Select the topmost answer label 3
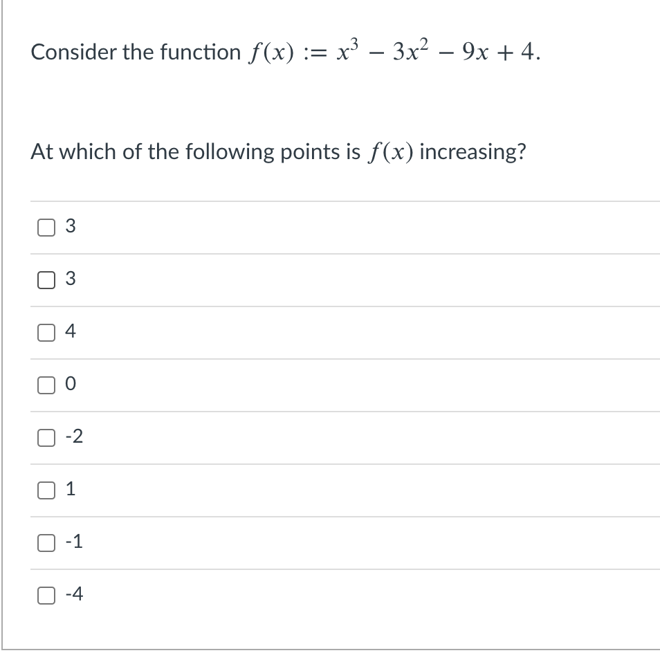The image size is (660, 653). click(x=69, y=226)
